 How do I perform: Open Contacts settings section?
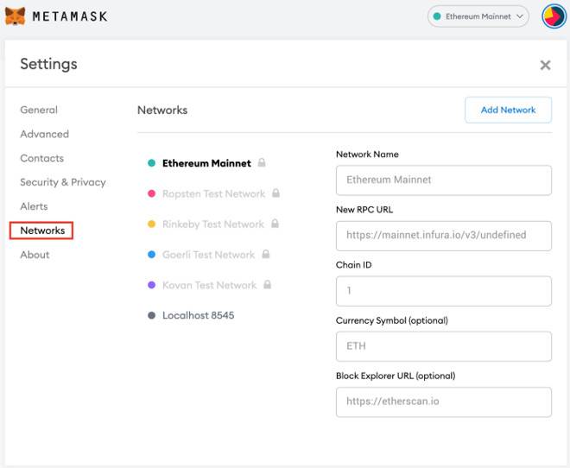coord(41,158)
